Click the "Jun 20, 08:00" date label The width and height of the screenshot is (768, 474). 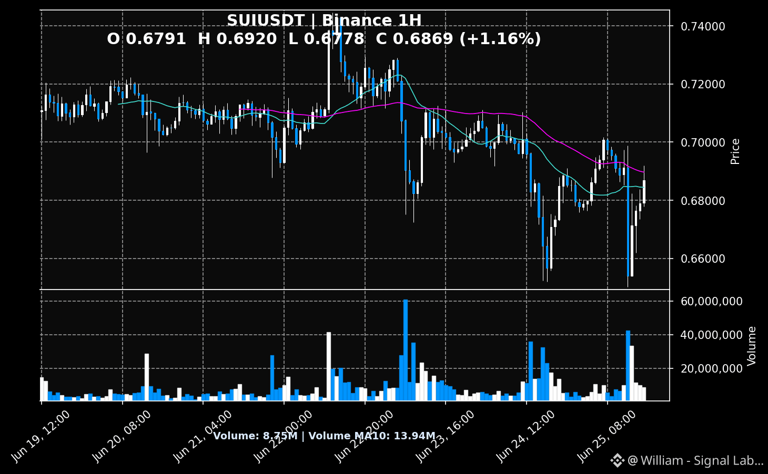(122, 437)
